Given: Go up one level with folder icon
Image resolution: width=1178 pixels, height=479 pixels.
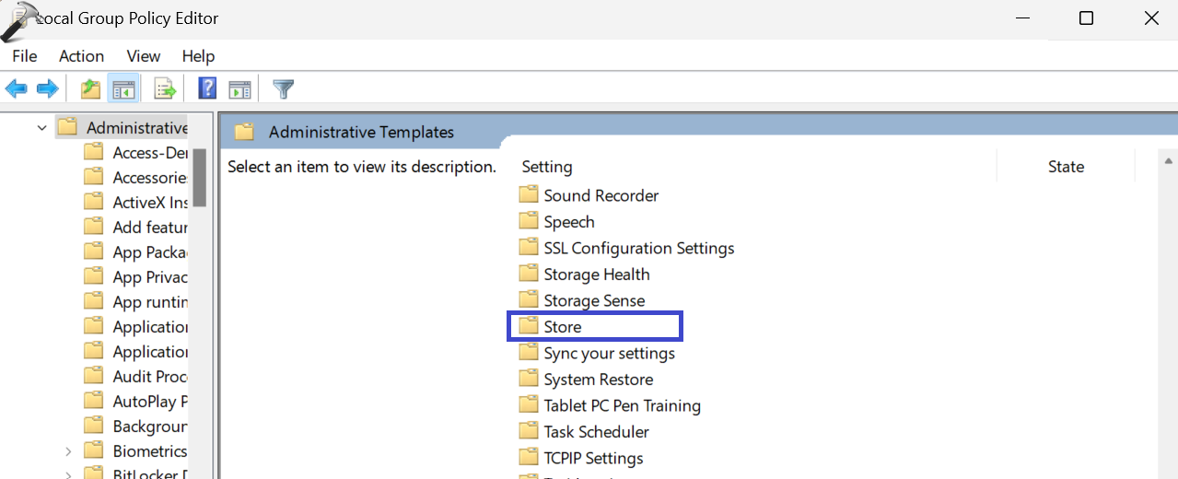Looking at the screenshot, I should point(90,89).
